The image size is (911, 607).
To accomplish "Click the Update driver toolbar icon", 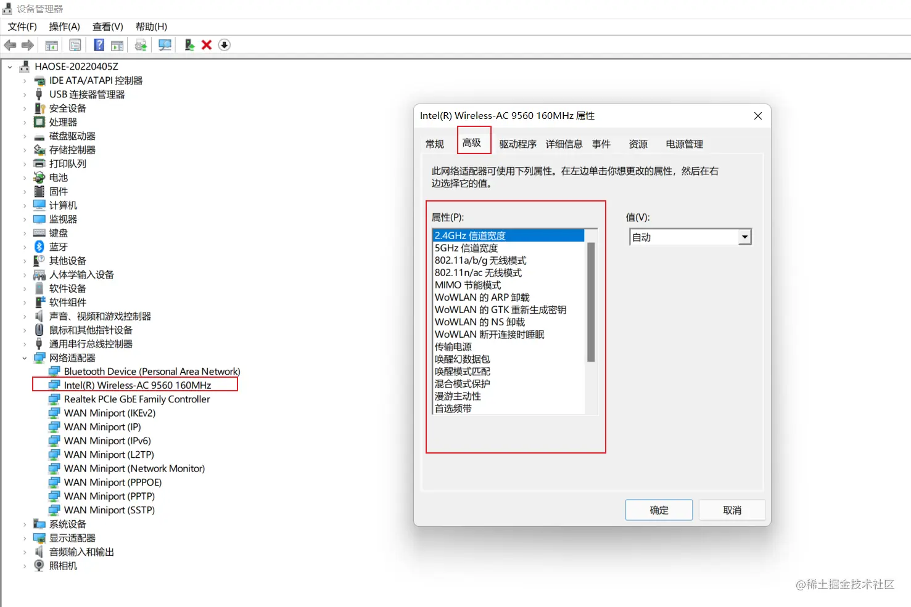I will tap(141, 45).
